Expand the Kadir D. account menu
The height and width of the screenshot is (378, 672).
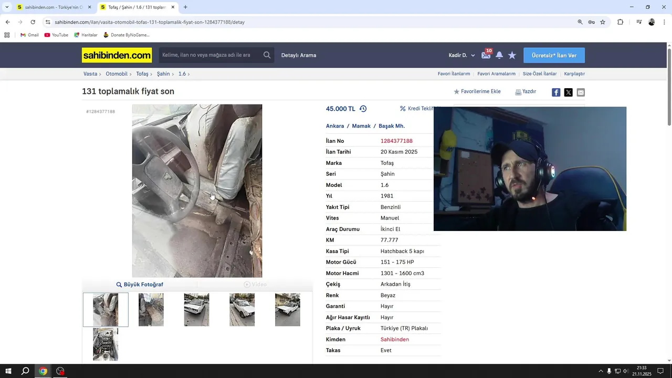pyautogui.click(x=461, y=55)
